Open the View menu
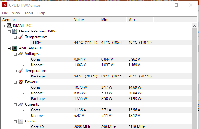 [16, 13]
